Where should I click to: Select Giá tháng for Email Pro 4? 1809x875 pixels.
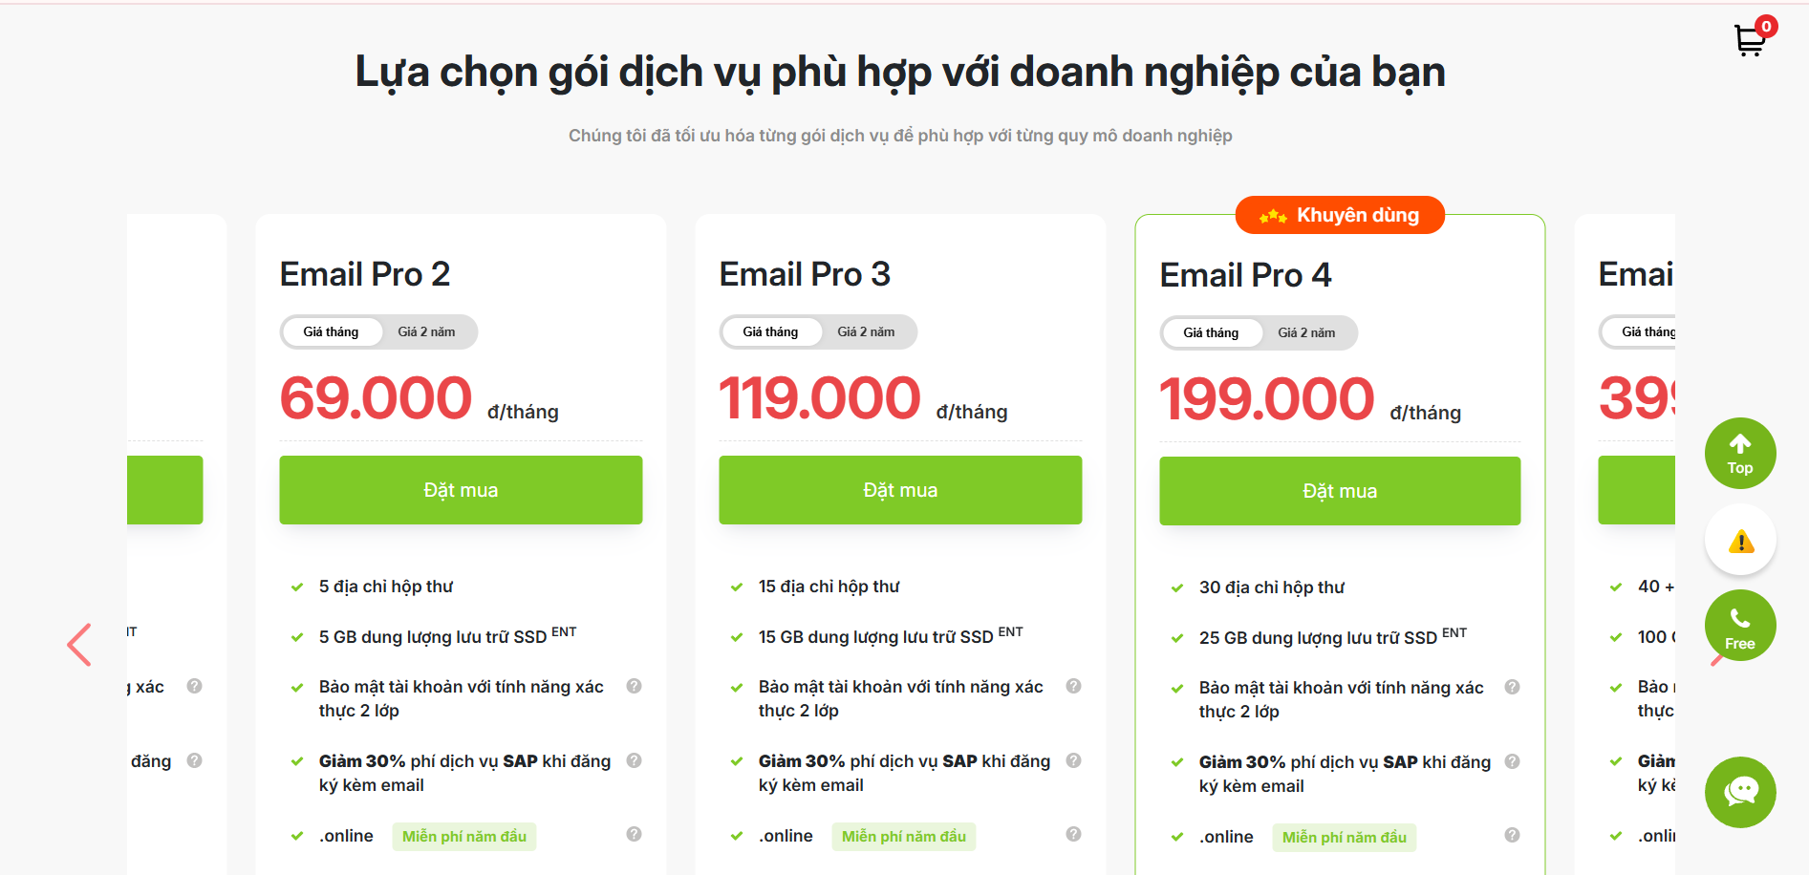[x=1211, y=333]
